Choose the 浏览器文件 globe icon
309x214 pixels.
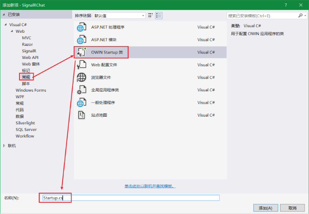pos(82,77)
